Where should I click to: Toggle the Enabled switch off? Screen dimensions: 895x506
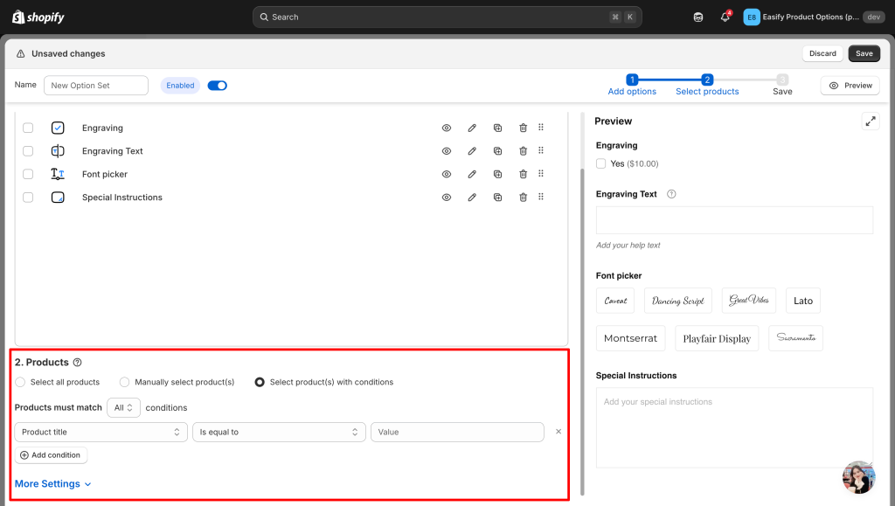click(x=217, y=86)
